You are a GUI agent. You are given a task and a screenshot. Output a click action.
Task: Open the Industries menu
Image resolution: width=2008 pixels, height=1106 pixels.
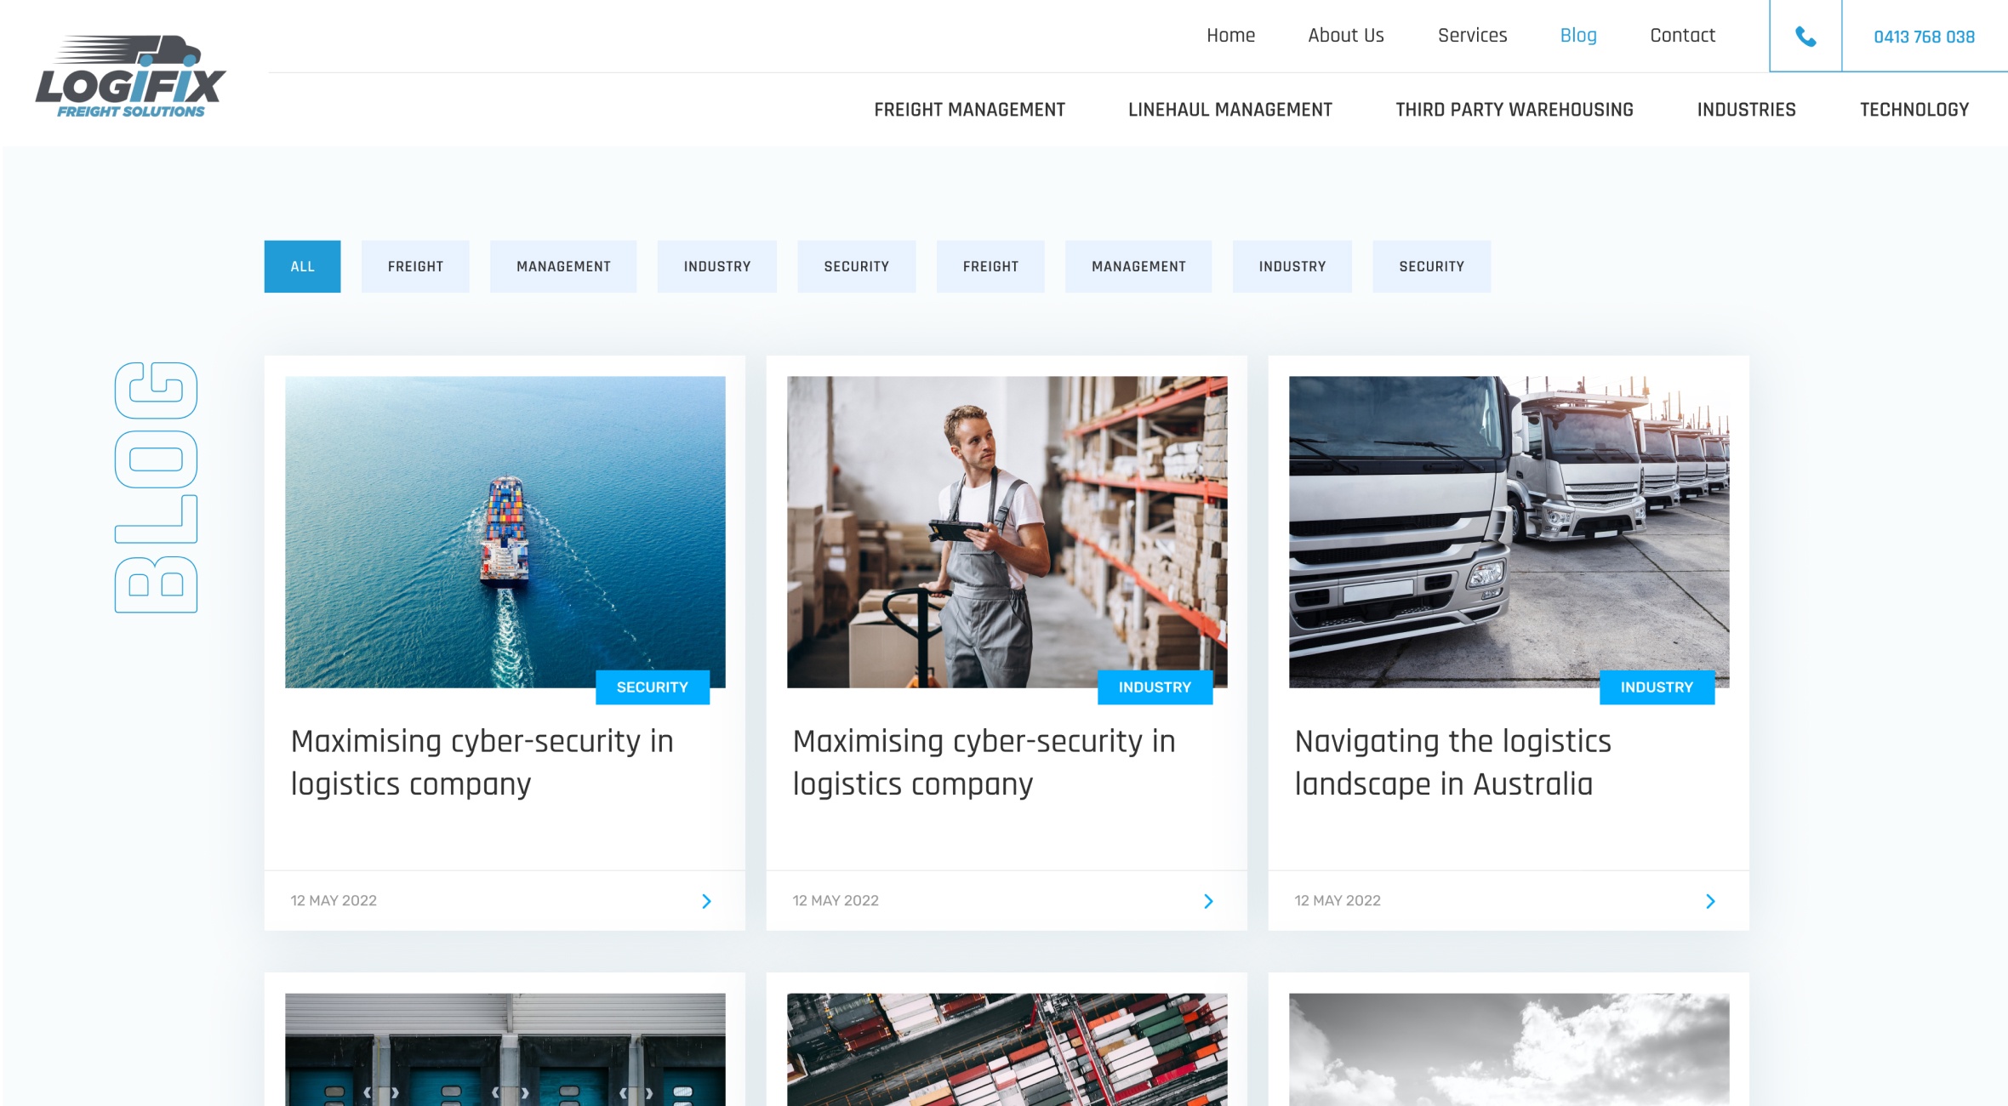pos(1746,110)
